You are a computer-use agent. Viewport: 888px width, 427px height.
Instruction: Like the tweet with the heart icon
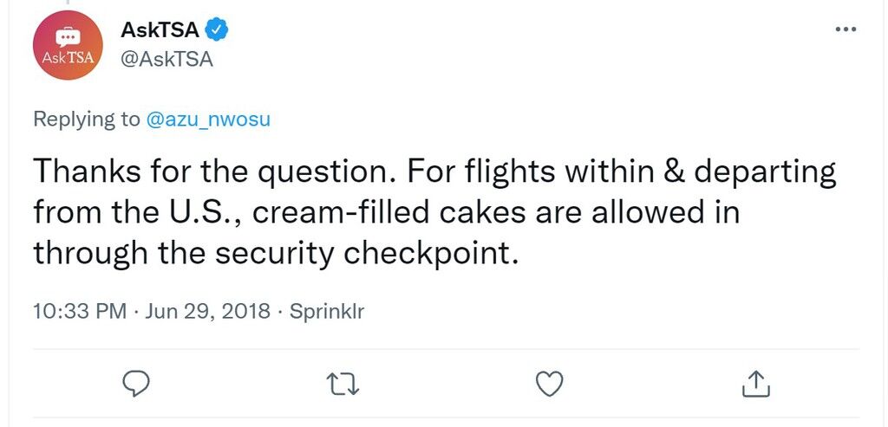[549, 384]
